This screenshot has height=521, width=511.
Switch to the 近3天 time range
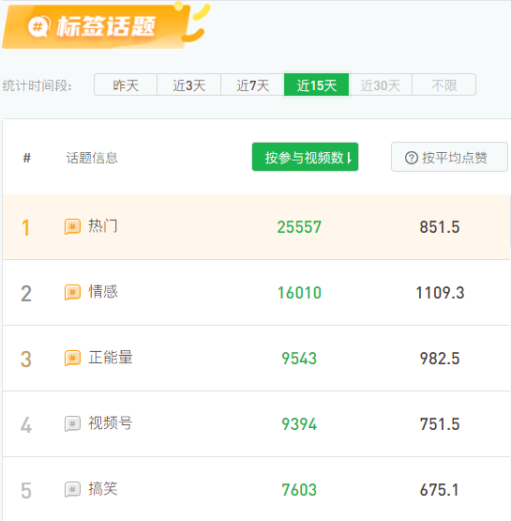pyautogui.click(x=188, y=85)
